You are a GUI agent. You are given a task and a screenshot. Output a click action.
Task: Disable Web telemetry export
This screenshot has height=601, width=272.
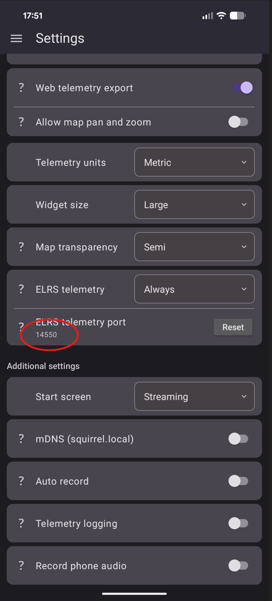coord(243,88)
